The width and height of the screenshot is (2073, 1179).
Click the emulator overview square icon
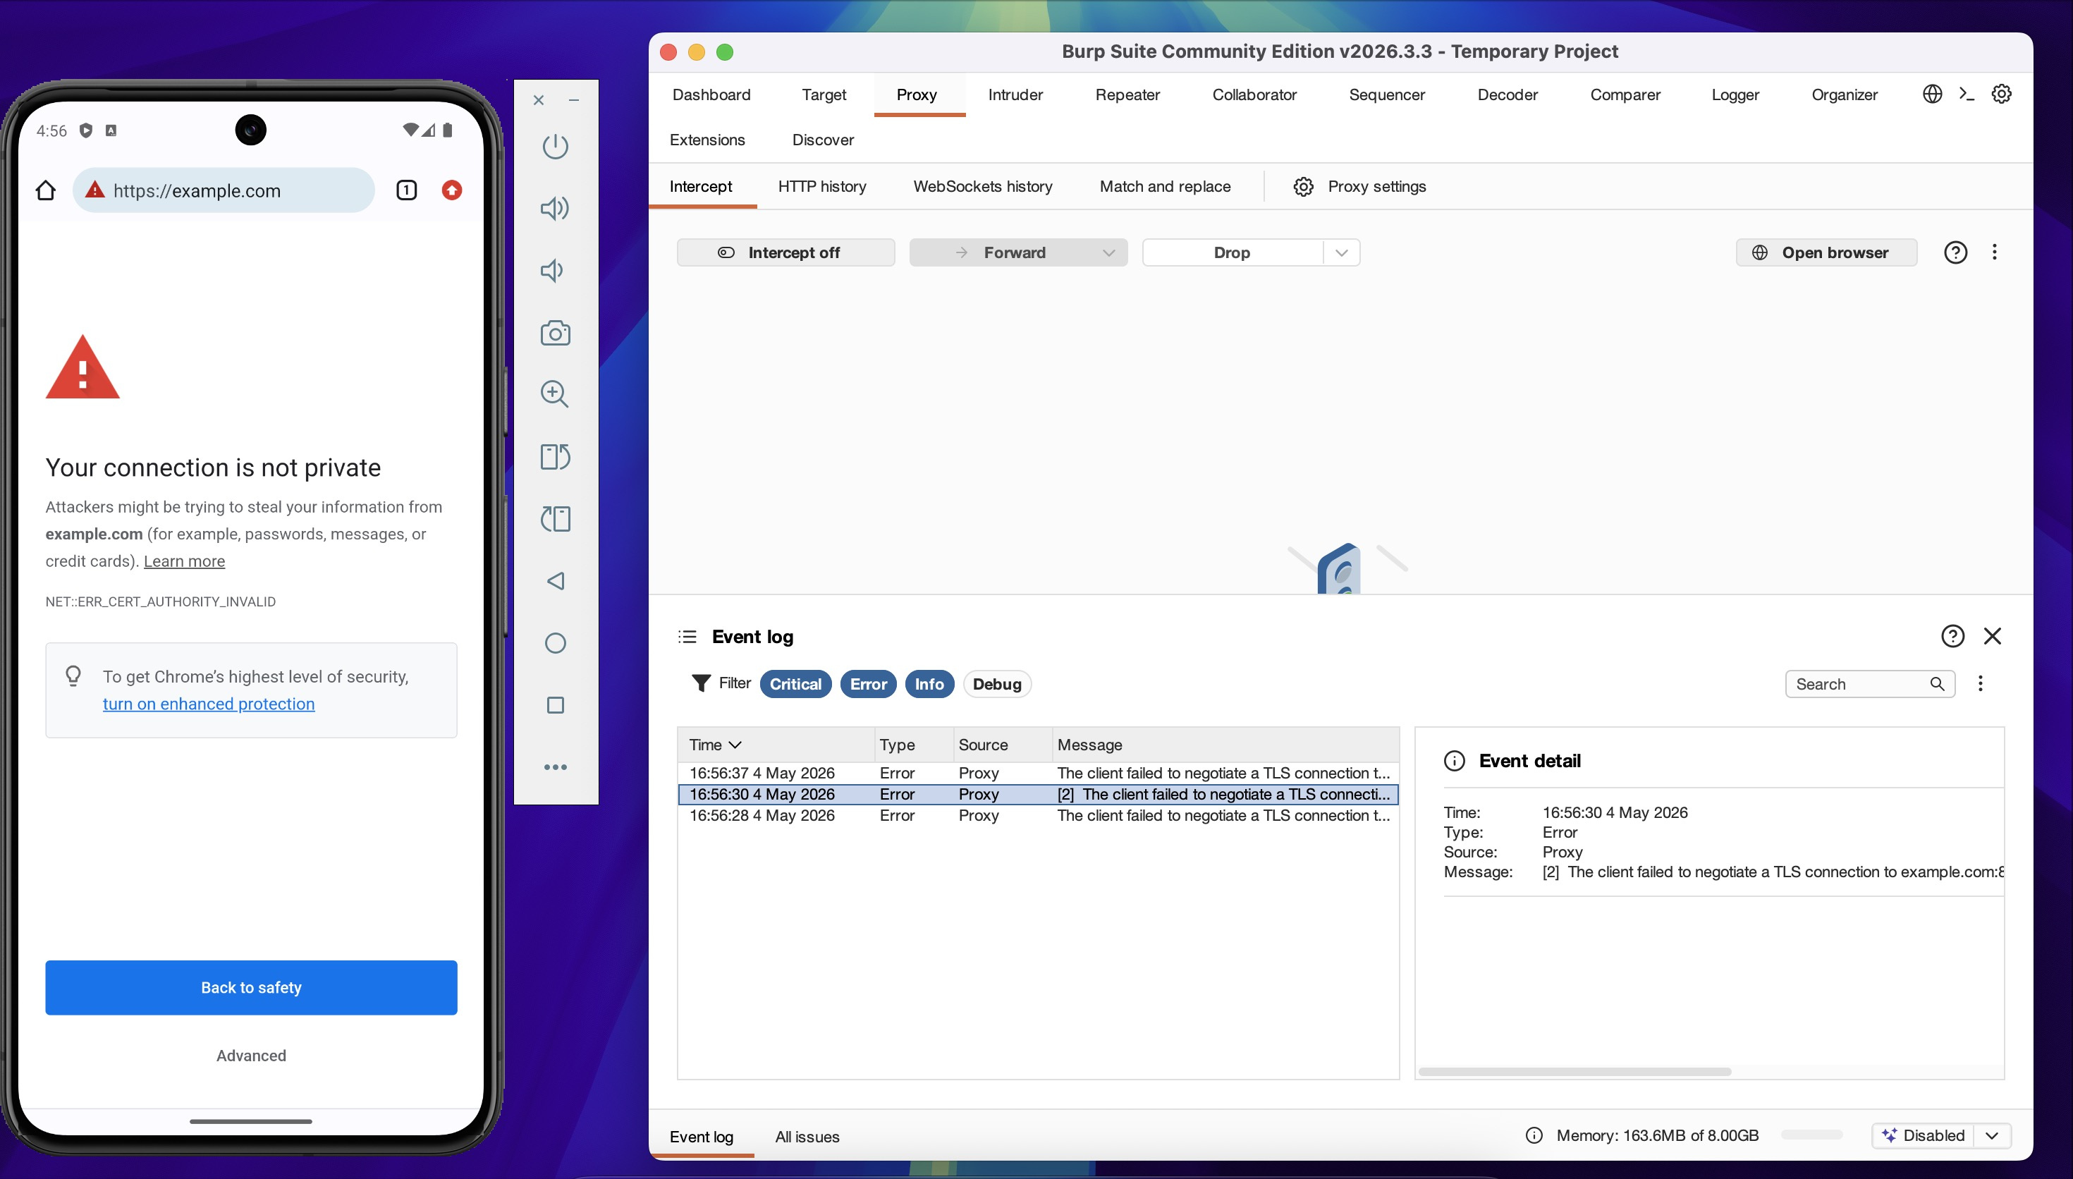(556, 705)
